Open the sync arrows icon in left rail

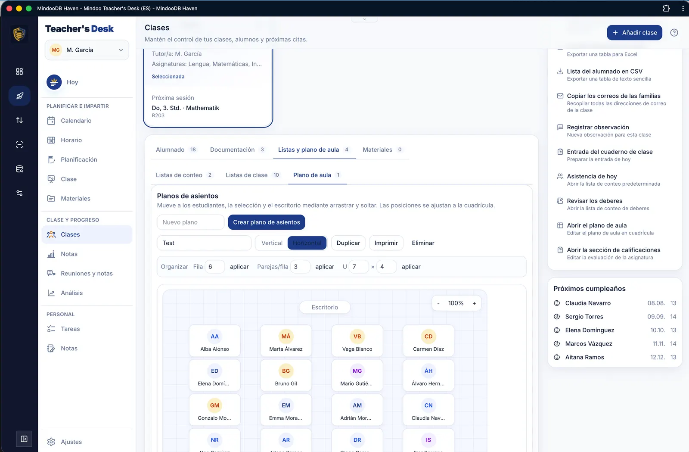pos(19,120)
